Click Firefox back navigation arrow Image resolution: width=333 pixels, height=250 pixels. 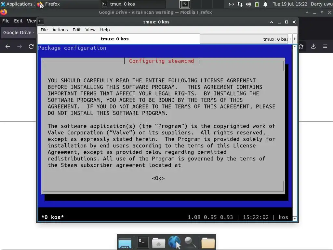[x=8, y=46]
